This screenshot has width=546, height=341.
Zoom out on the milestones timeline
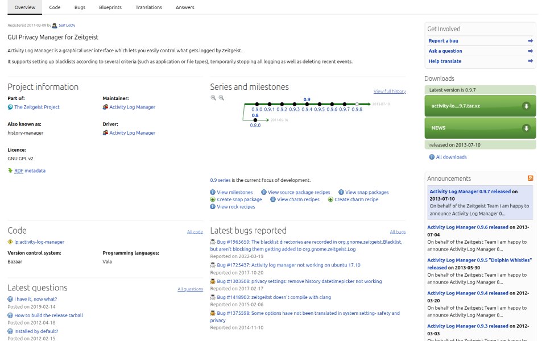tap(221, 98)
